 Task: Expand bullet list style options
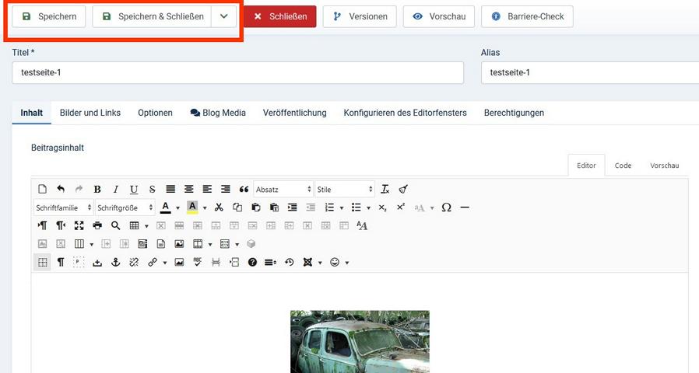point(368,207)
